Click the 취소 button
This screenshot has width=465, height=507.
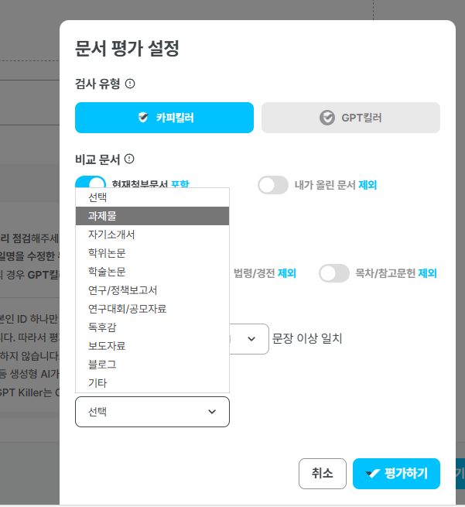[323, 474]
